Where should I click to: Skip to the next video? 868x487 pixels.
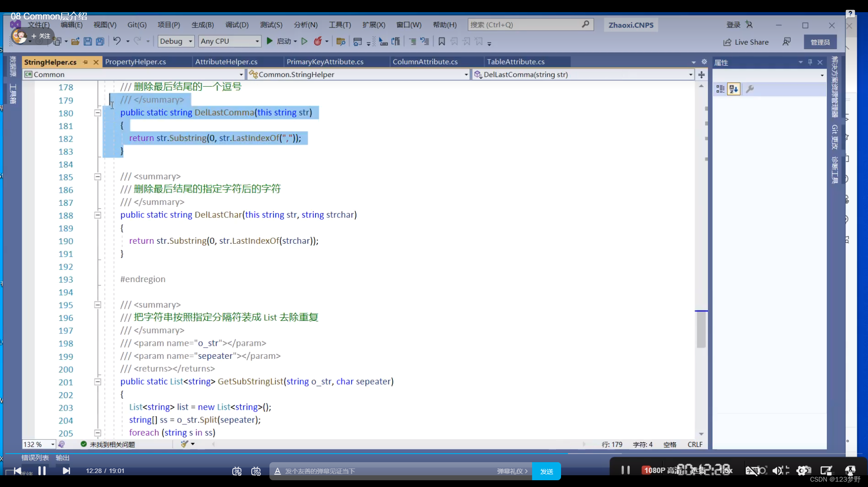66,471
